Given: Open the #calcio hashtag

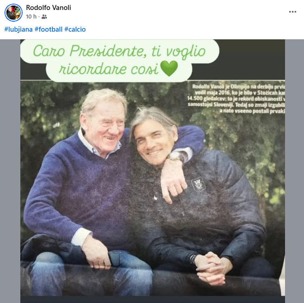Looking at the screenshot, I should (75, 29).
